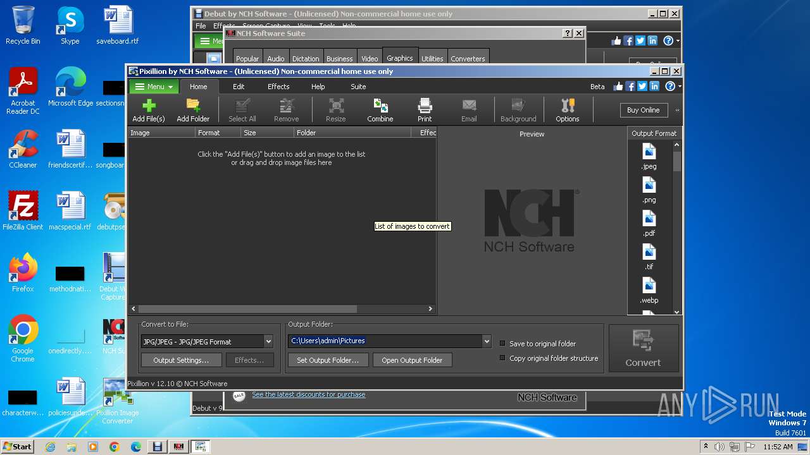Image resolution: width=810 pixels, height=455 pixels.
Task: Select .webp output format icon
Action: (649, 290)
